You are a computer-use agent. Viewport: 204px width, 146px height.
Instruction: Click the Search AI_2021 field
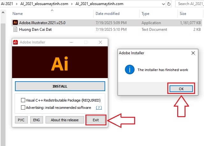(x=190, y=4)
